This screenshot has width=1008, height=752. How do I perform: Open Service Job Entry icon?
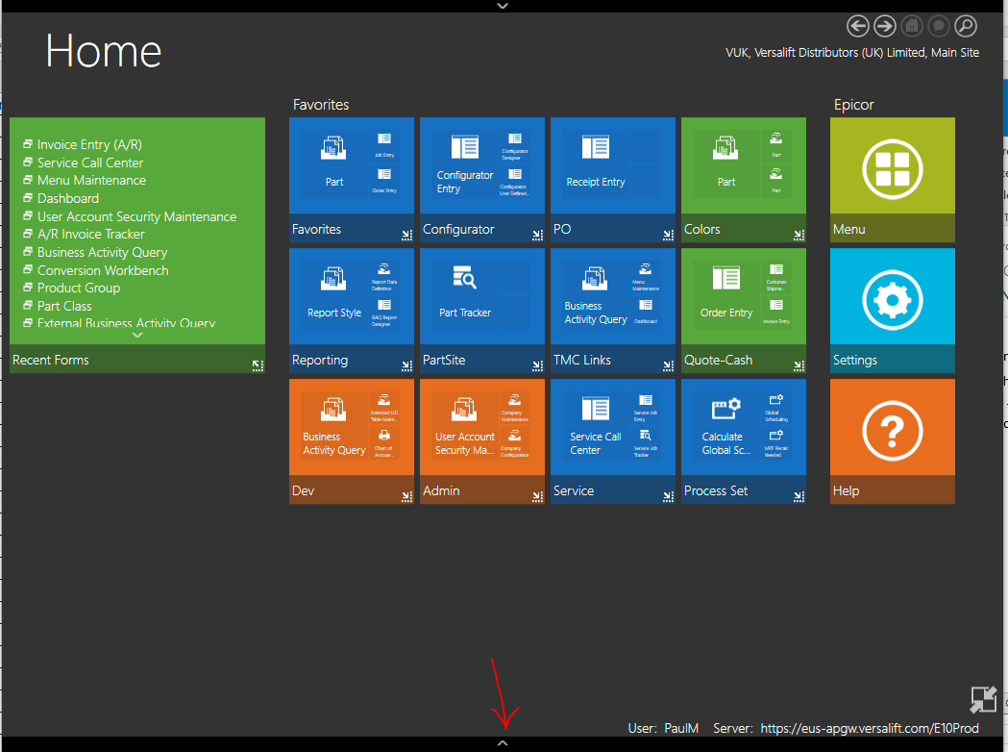point(646,407)
